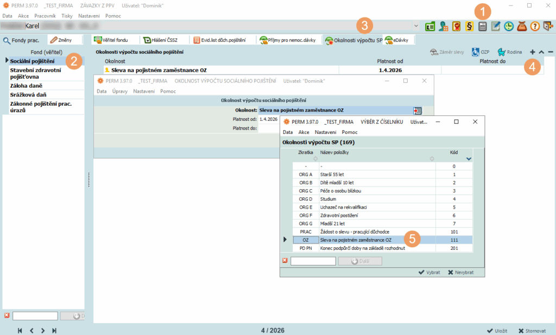The height and width of the screenshot is (335, 556).
Task: Select Žádost o slevu - pracující důchodce row
Action: (383, 232)
